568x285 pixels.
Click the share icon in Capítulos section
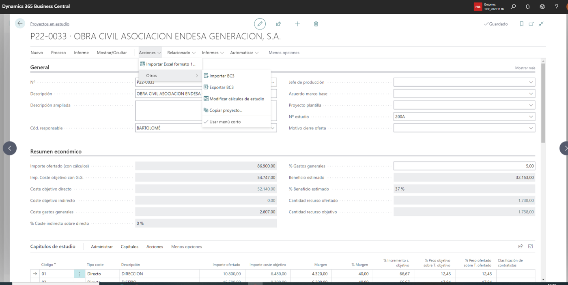click(x=521, y=246)
